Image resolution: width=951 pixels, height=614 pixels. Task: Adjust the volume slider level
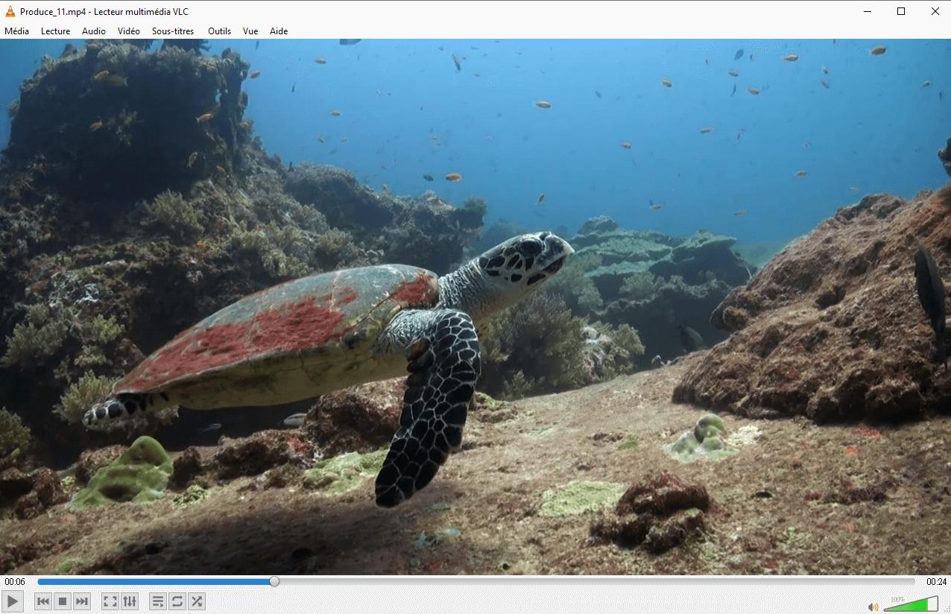(911, 604)
